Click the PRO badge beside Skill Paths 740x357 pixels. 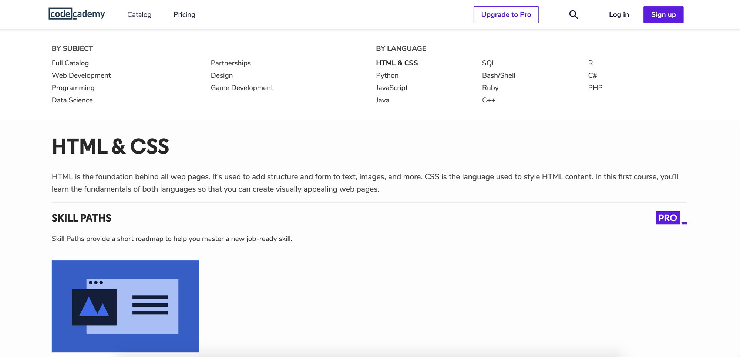[671, 218]
